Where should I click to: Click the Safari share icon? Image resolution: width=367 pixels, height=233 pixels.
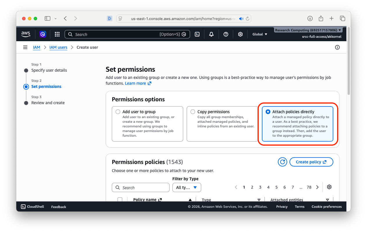pyautogui.click(x=321, y=19)
